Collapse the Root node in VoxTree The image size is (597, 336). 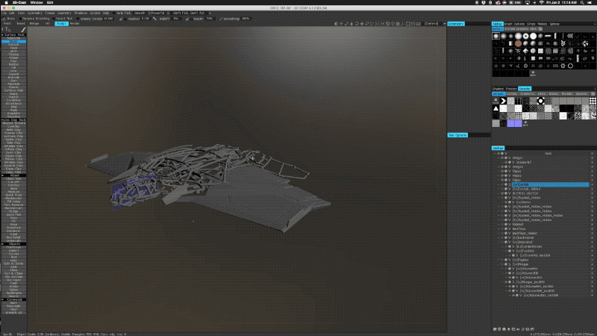[x=495, y=154]
